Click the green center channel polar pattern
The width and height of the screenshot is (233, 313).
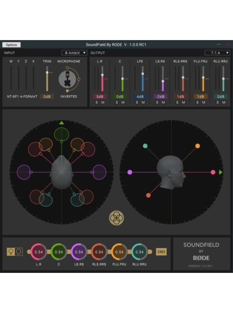tap(62, 134)
